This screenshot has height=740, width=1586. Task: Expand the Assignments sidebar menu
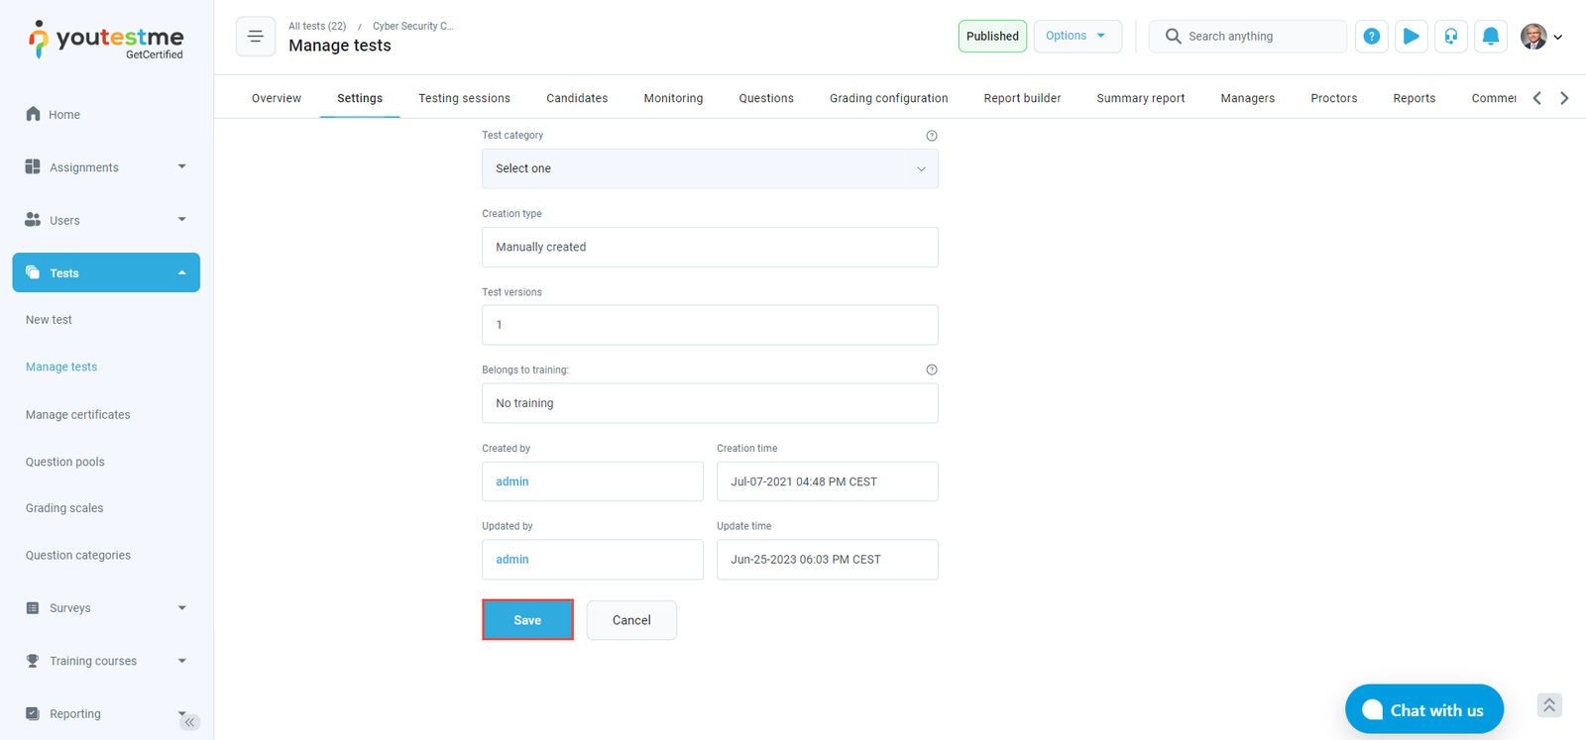106,167
